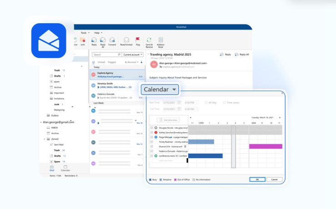Click the HT sender avatar in the reading pane
The image size is (336, 209).
click(154, 65)
